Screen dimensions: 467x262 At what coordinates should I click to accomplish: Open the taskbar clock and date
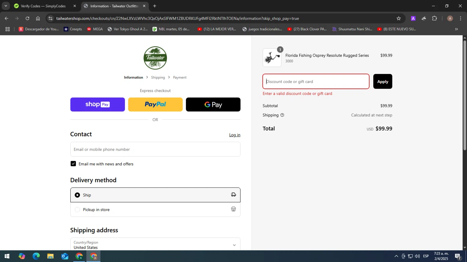(441, 256)
